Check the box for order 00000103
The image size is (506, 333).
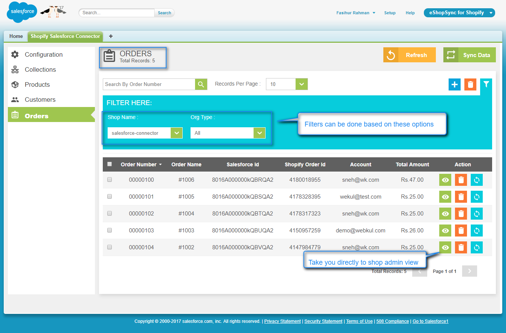[x=110, y=230]
